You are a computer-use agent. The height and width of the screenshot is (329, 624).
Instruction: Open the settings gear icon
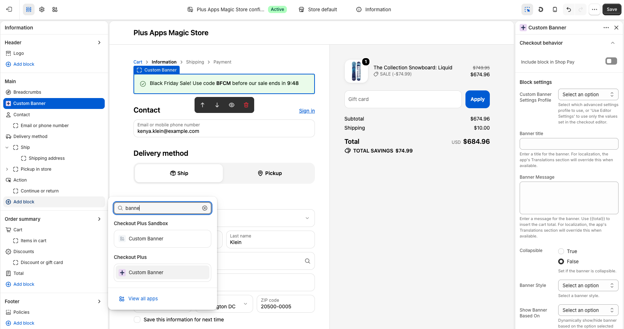(42, 9)
